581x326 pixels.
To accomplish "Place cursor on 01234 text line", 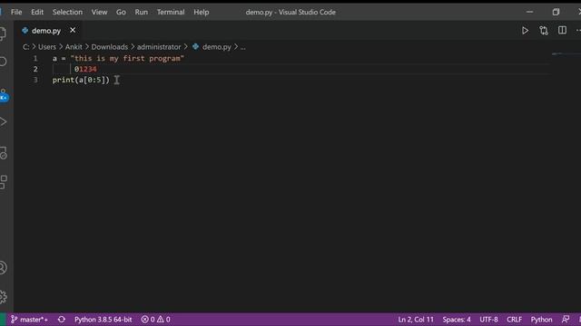I will click(85, 69).
